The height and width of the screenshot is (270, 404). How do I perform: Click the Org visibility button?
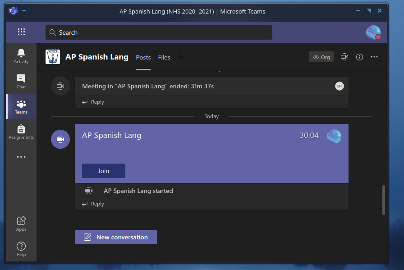point(321,57)
